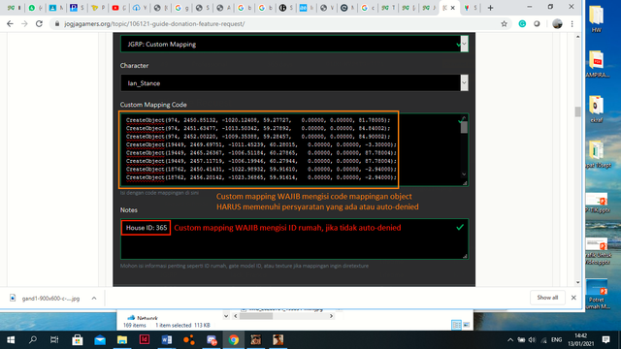Click the page vertical scrollbar thumb
The height and width of the screenshot is (349, 621).
(577, 111)
